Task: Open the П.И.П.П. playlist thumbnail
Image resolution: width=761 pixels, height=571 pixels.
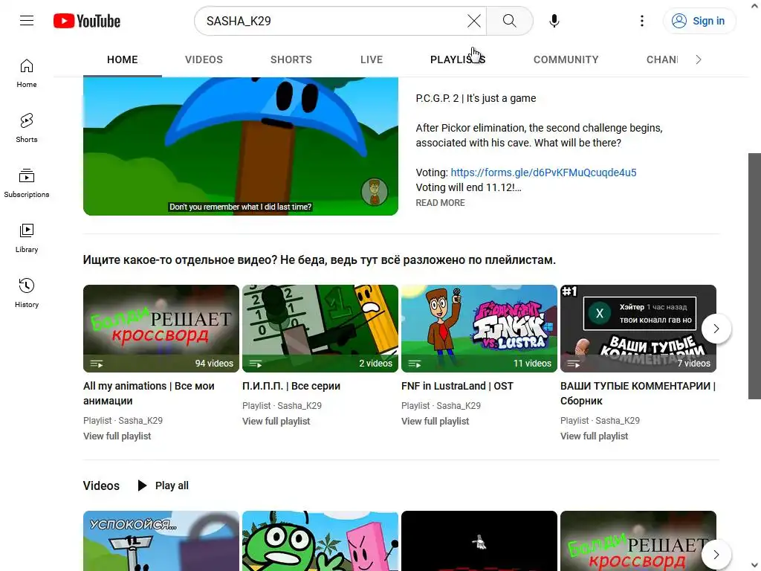Action: pyautogui.click(x=320, y=329)
